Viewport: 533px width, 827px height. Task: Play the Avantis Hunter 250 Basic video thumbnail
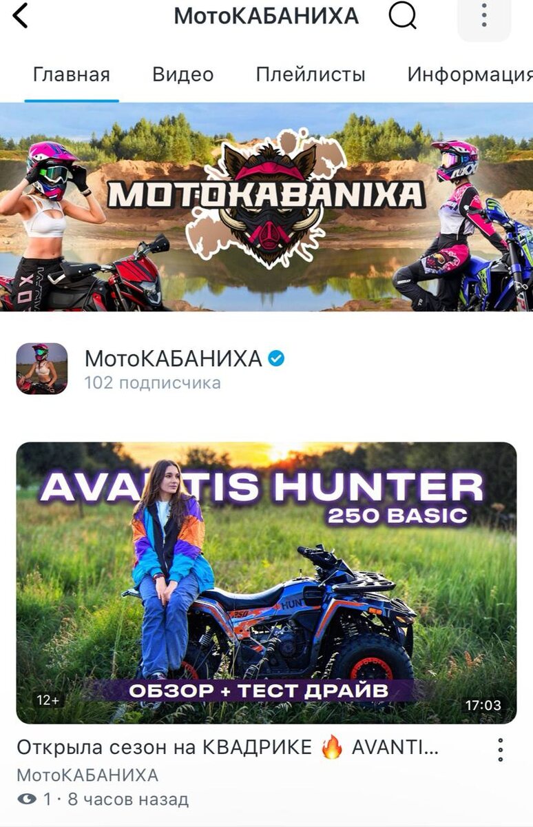pos(266,582)
